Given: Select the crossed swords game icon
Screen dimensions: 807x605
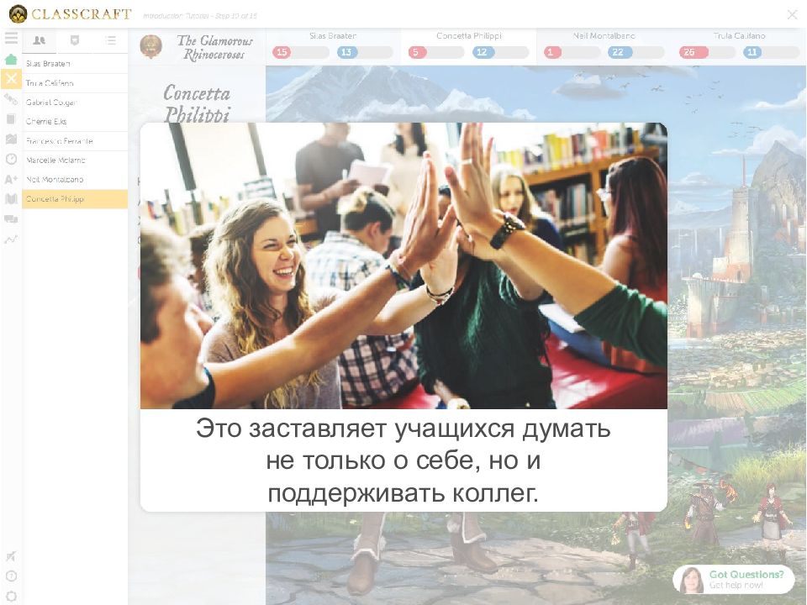Looking at the screenshot, I should pos(11,79).
